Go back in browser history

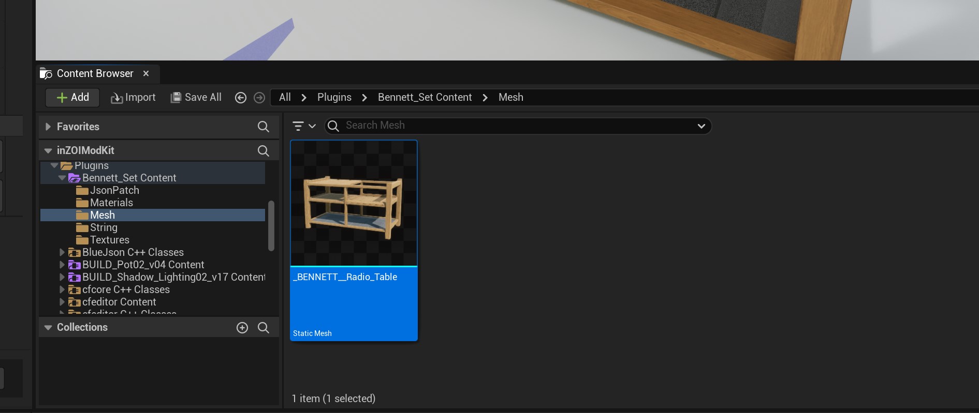pos(241,98)
